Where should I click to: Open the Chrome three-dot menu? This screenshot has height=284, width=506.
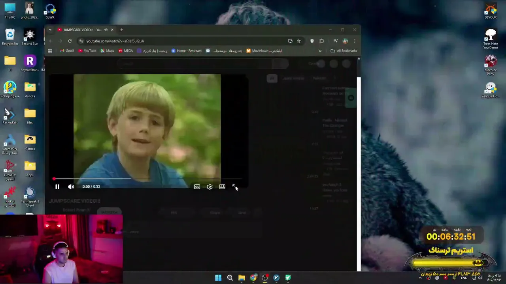[x=355, y=41]
